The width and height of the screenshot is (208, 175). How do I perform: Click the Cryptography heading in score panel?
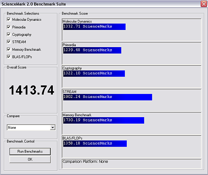point(72,68)
